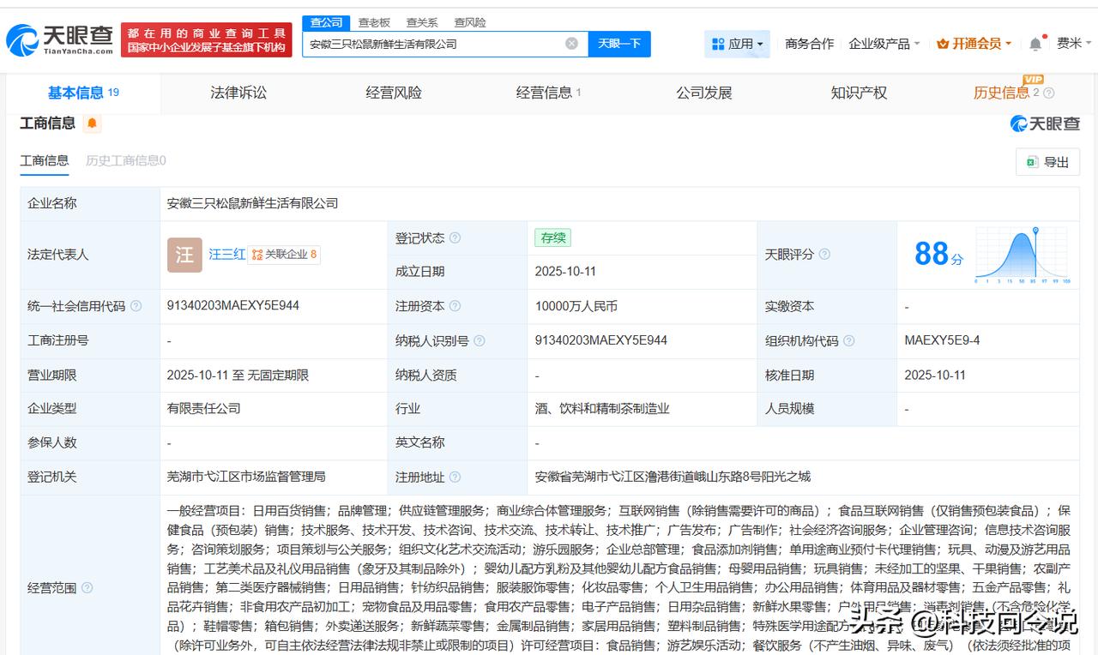Click the 导出 export button
Viewport: 1098px width, 655px height.
[x=1047, y=162]
